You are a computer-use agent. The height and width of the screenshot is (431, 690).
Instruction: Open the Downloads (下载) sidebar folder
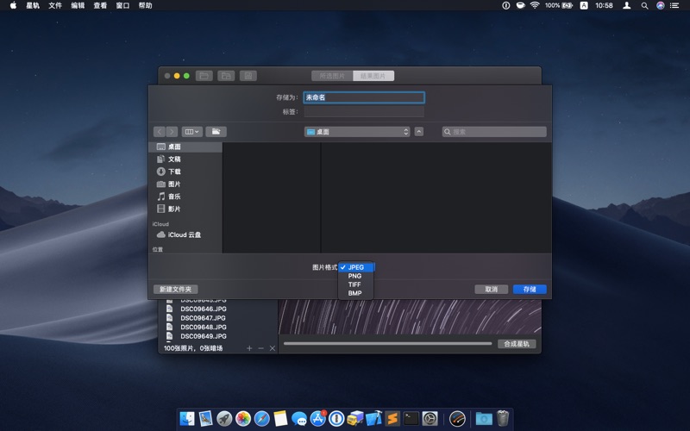pyautogui.click(x=174, y=172)
